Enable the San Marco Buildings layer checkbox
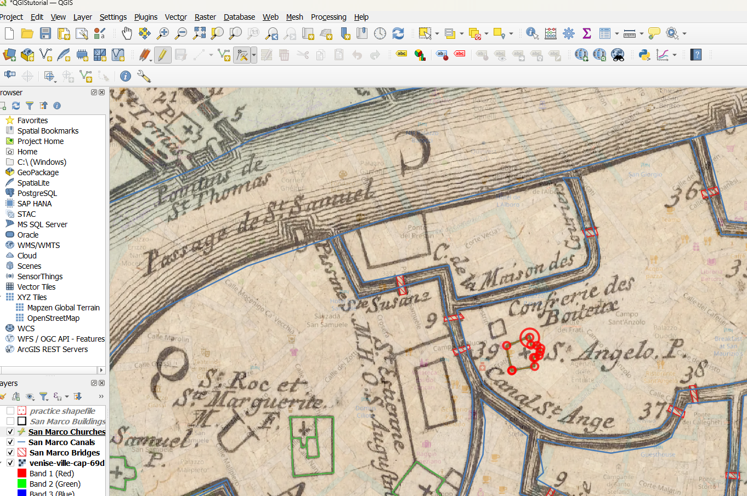Image resolution: width=747 pixels, height=496 pixels. pos(10,421)
